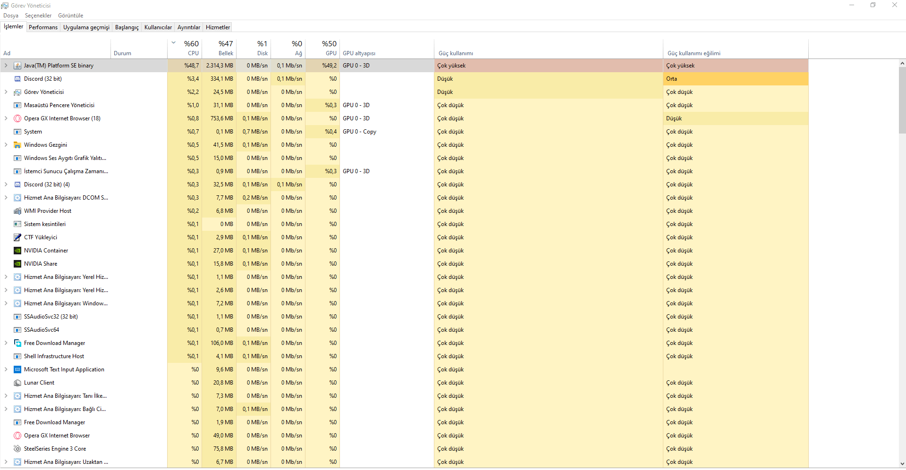Click the scrollbar down arrow

pyautogui.click(x=902, y=464)
